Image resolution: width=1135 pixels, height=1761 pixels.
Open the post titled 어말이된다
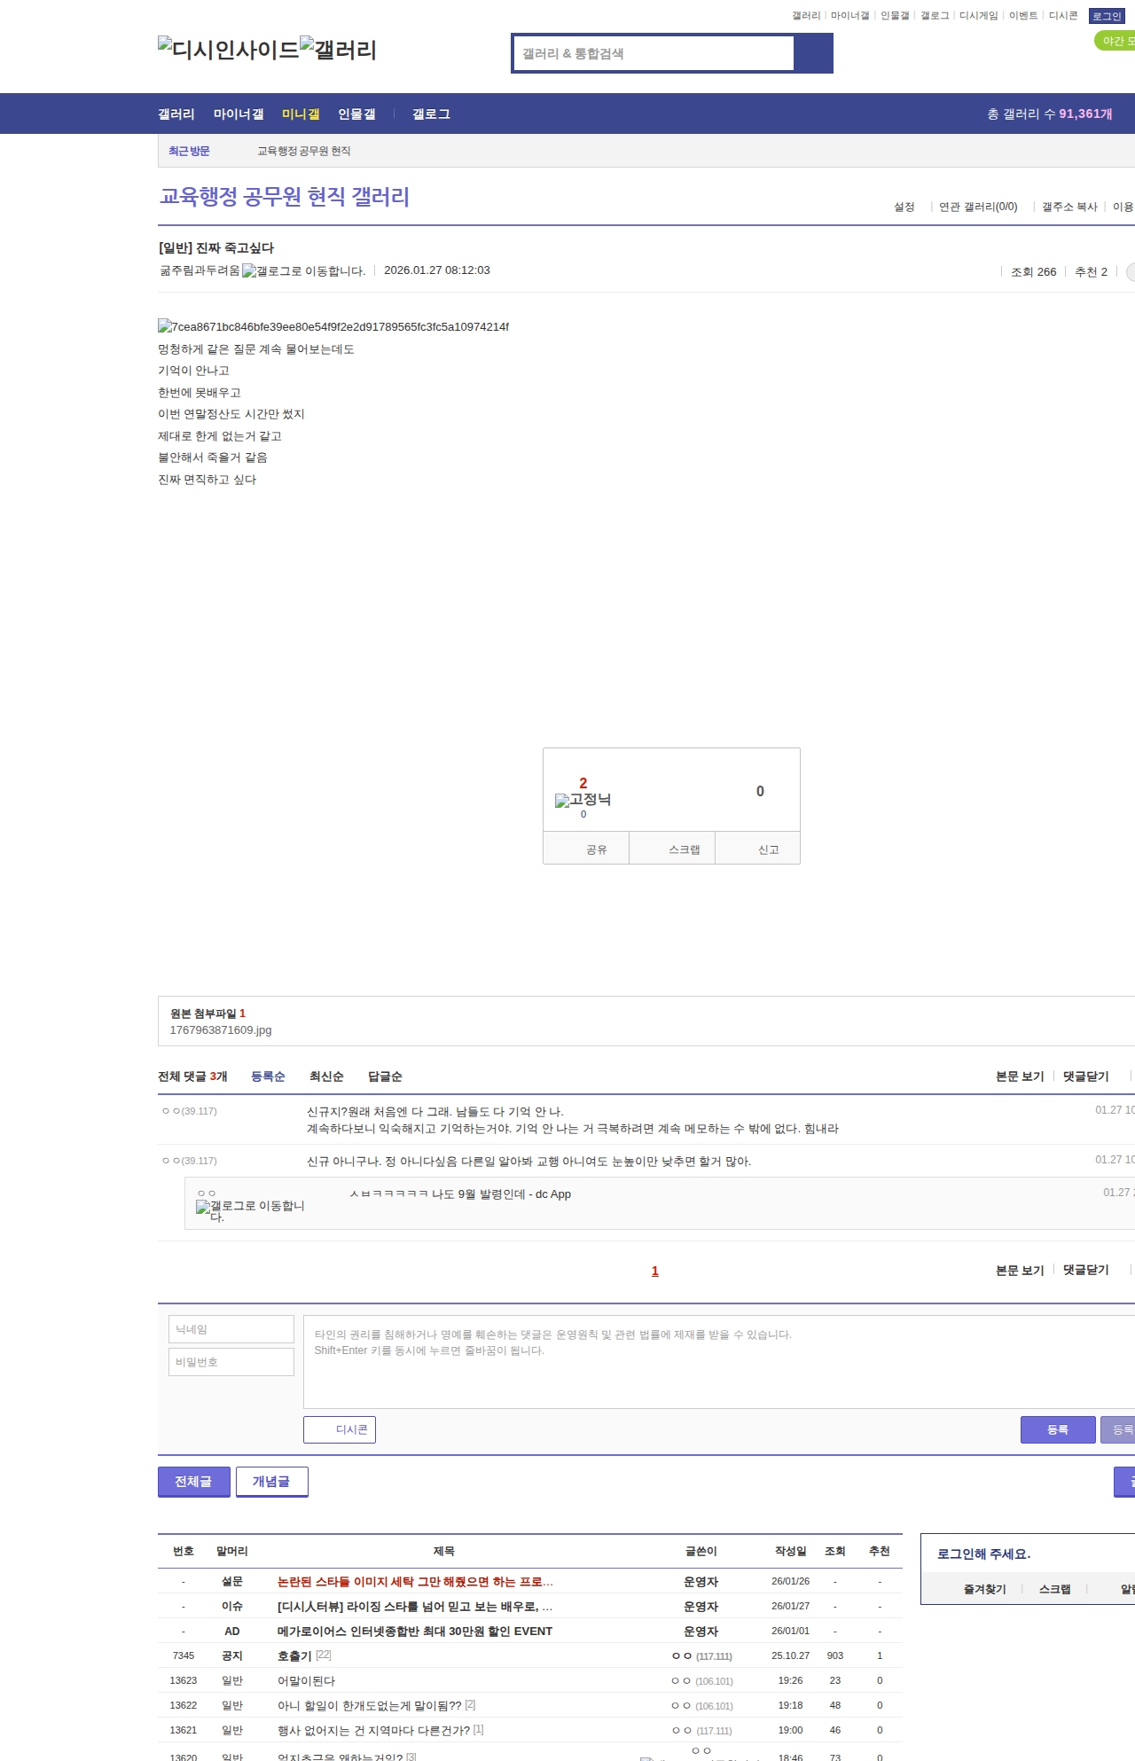pos(306,1680)
